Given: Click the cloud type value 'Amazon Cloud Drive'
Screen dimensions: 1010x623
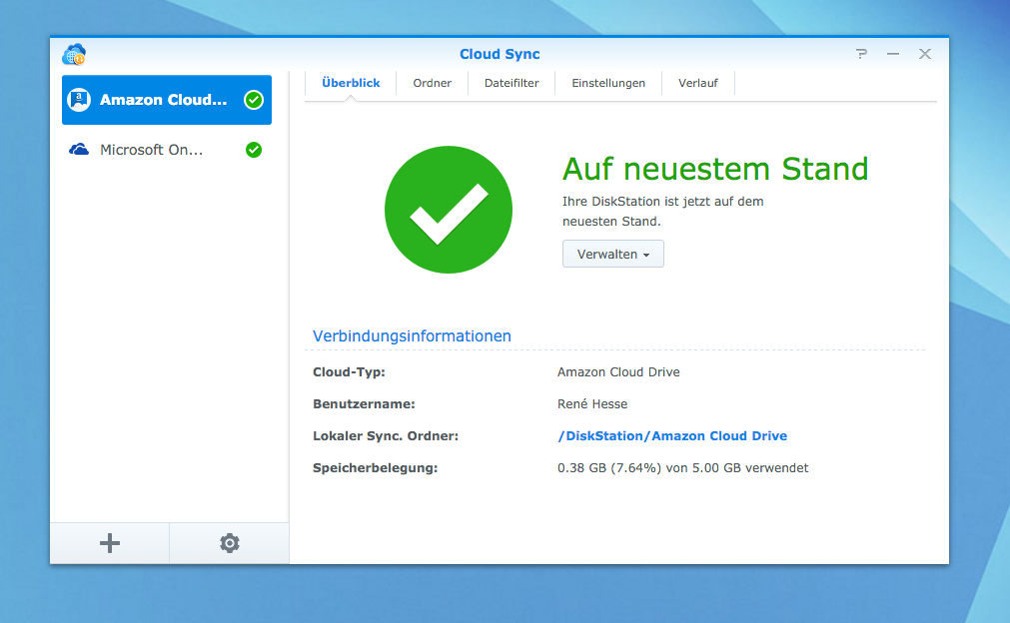Looking at the screenshot, I should pos(618,372).
